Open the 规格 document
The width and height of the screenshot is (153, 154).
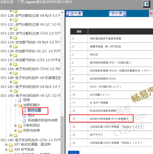tap(26, 100)
